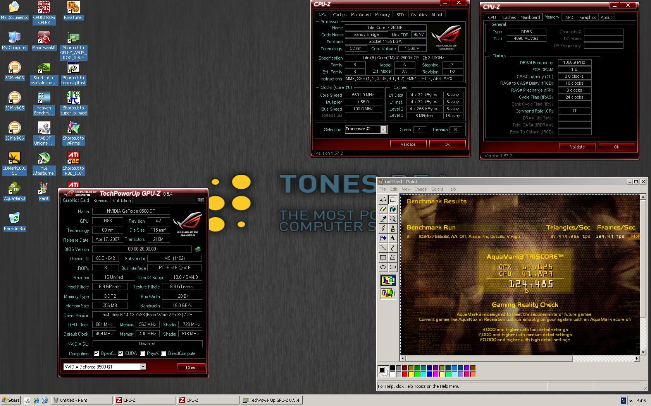Screen dimensions: 651x406
Task: Open the Caches tab in the left CPU-Z window
Action: [340, 15]
